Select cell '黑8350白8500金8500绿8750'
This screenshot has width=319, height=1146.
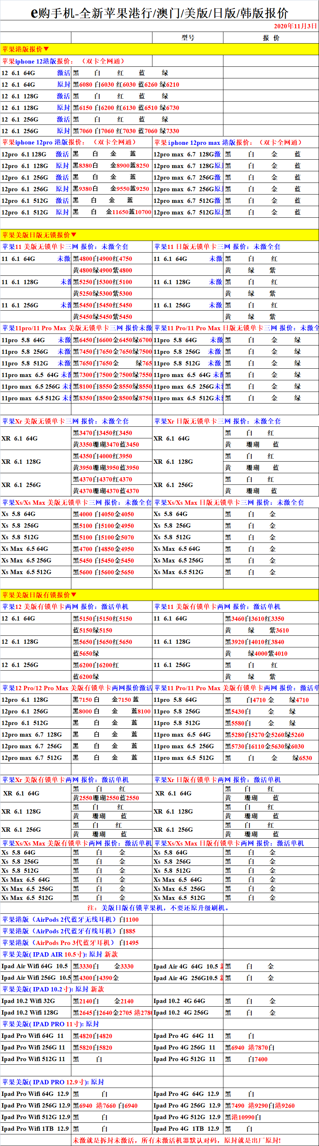[112, 398]
